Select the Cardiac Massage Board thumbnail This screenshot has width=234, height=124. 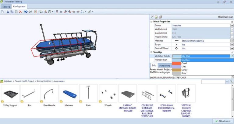[127, 95]
